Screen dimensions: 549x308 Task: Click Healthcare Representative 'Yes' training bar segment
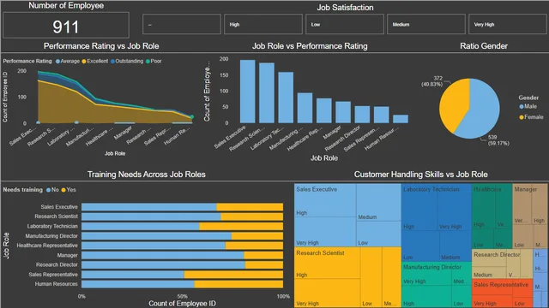[254, 246]
